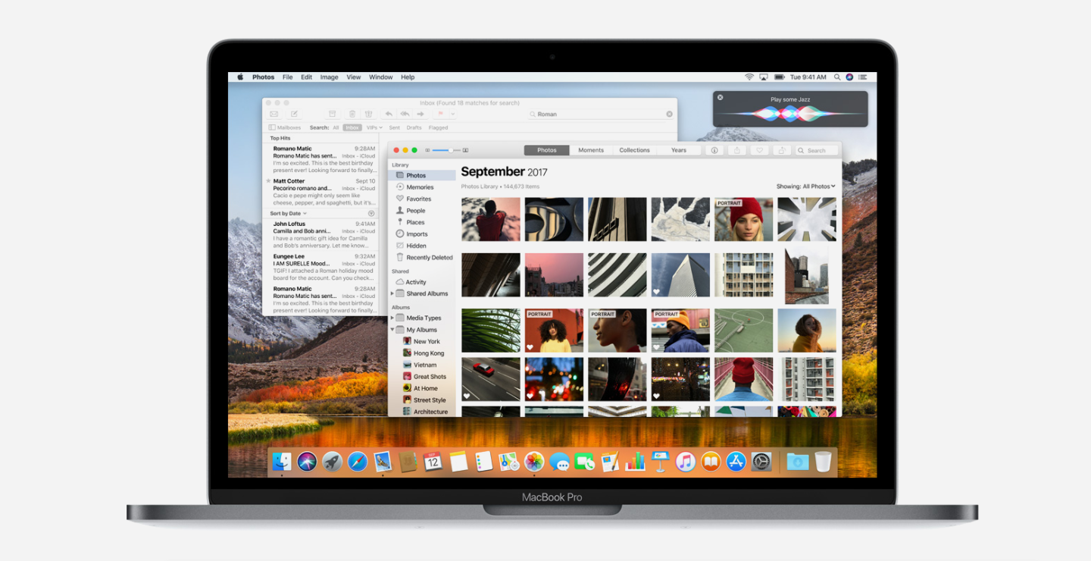This screenshot has width=1091, height=561.
Task: Click the Search field in Photos
Action: click(817, 150)
